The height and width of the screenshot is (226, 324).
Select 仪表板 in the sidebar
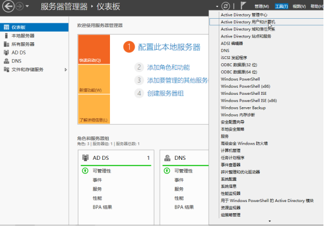coord(34,28)
